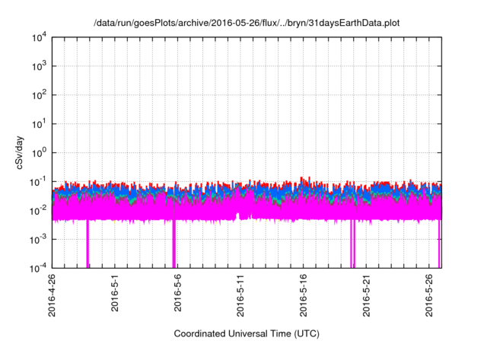487x341 pixels.
Task: Click the 2016-5-1 date tick label
Action: pyautogui.click(x=115, y=292)
